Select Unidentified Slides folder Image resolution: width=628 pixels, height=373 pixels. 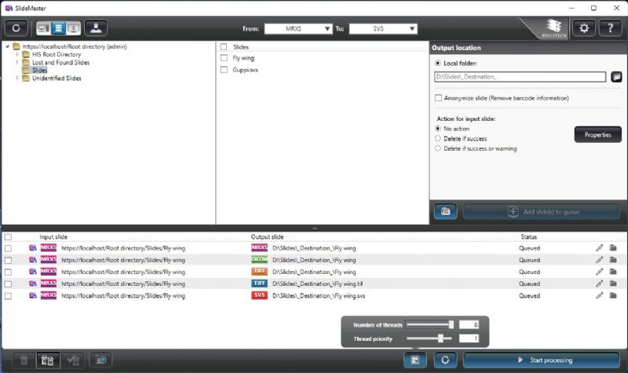pos(57,79)
